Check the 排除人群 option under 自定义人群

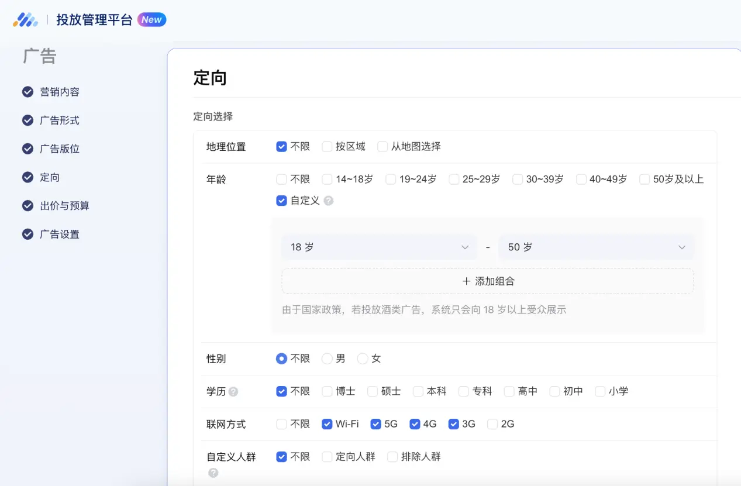pos(392,456)
